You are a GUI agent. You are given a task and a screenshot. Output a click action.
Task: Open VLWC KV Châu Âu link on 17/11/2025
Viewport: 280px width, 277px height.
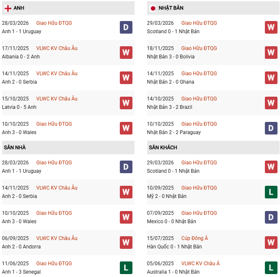point(57,48)
